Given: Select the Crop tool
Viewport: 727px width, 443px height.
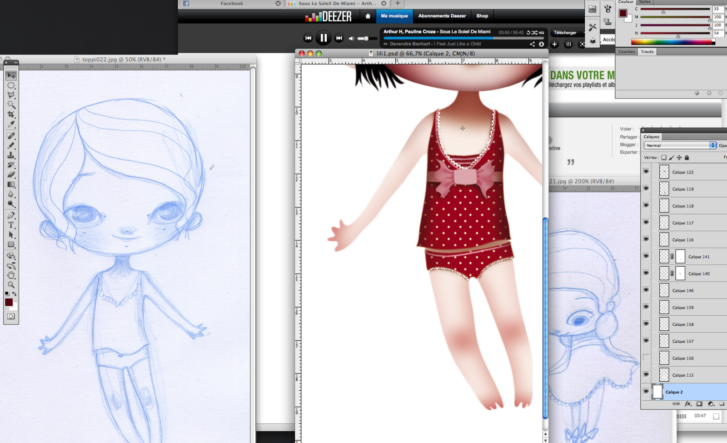Looking at the screenshot, I should point(11,114).
